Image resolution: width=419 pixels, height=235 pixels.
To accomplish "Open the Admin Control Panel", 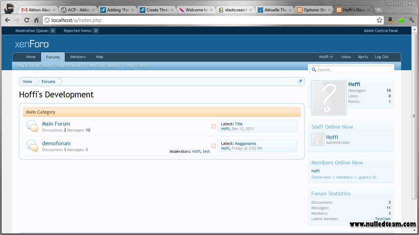I will pos(381,31).
